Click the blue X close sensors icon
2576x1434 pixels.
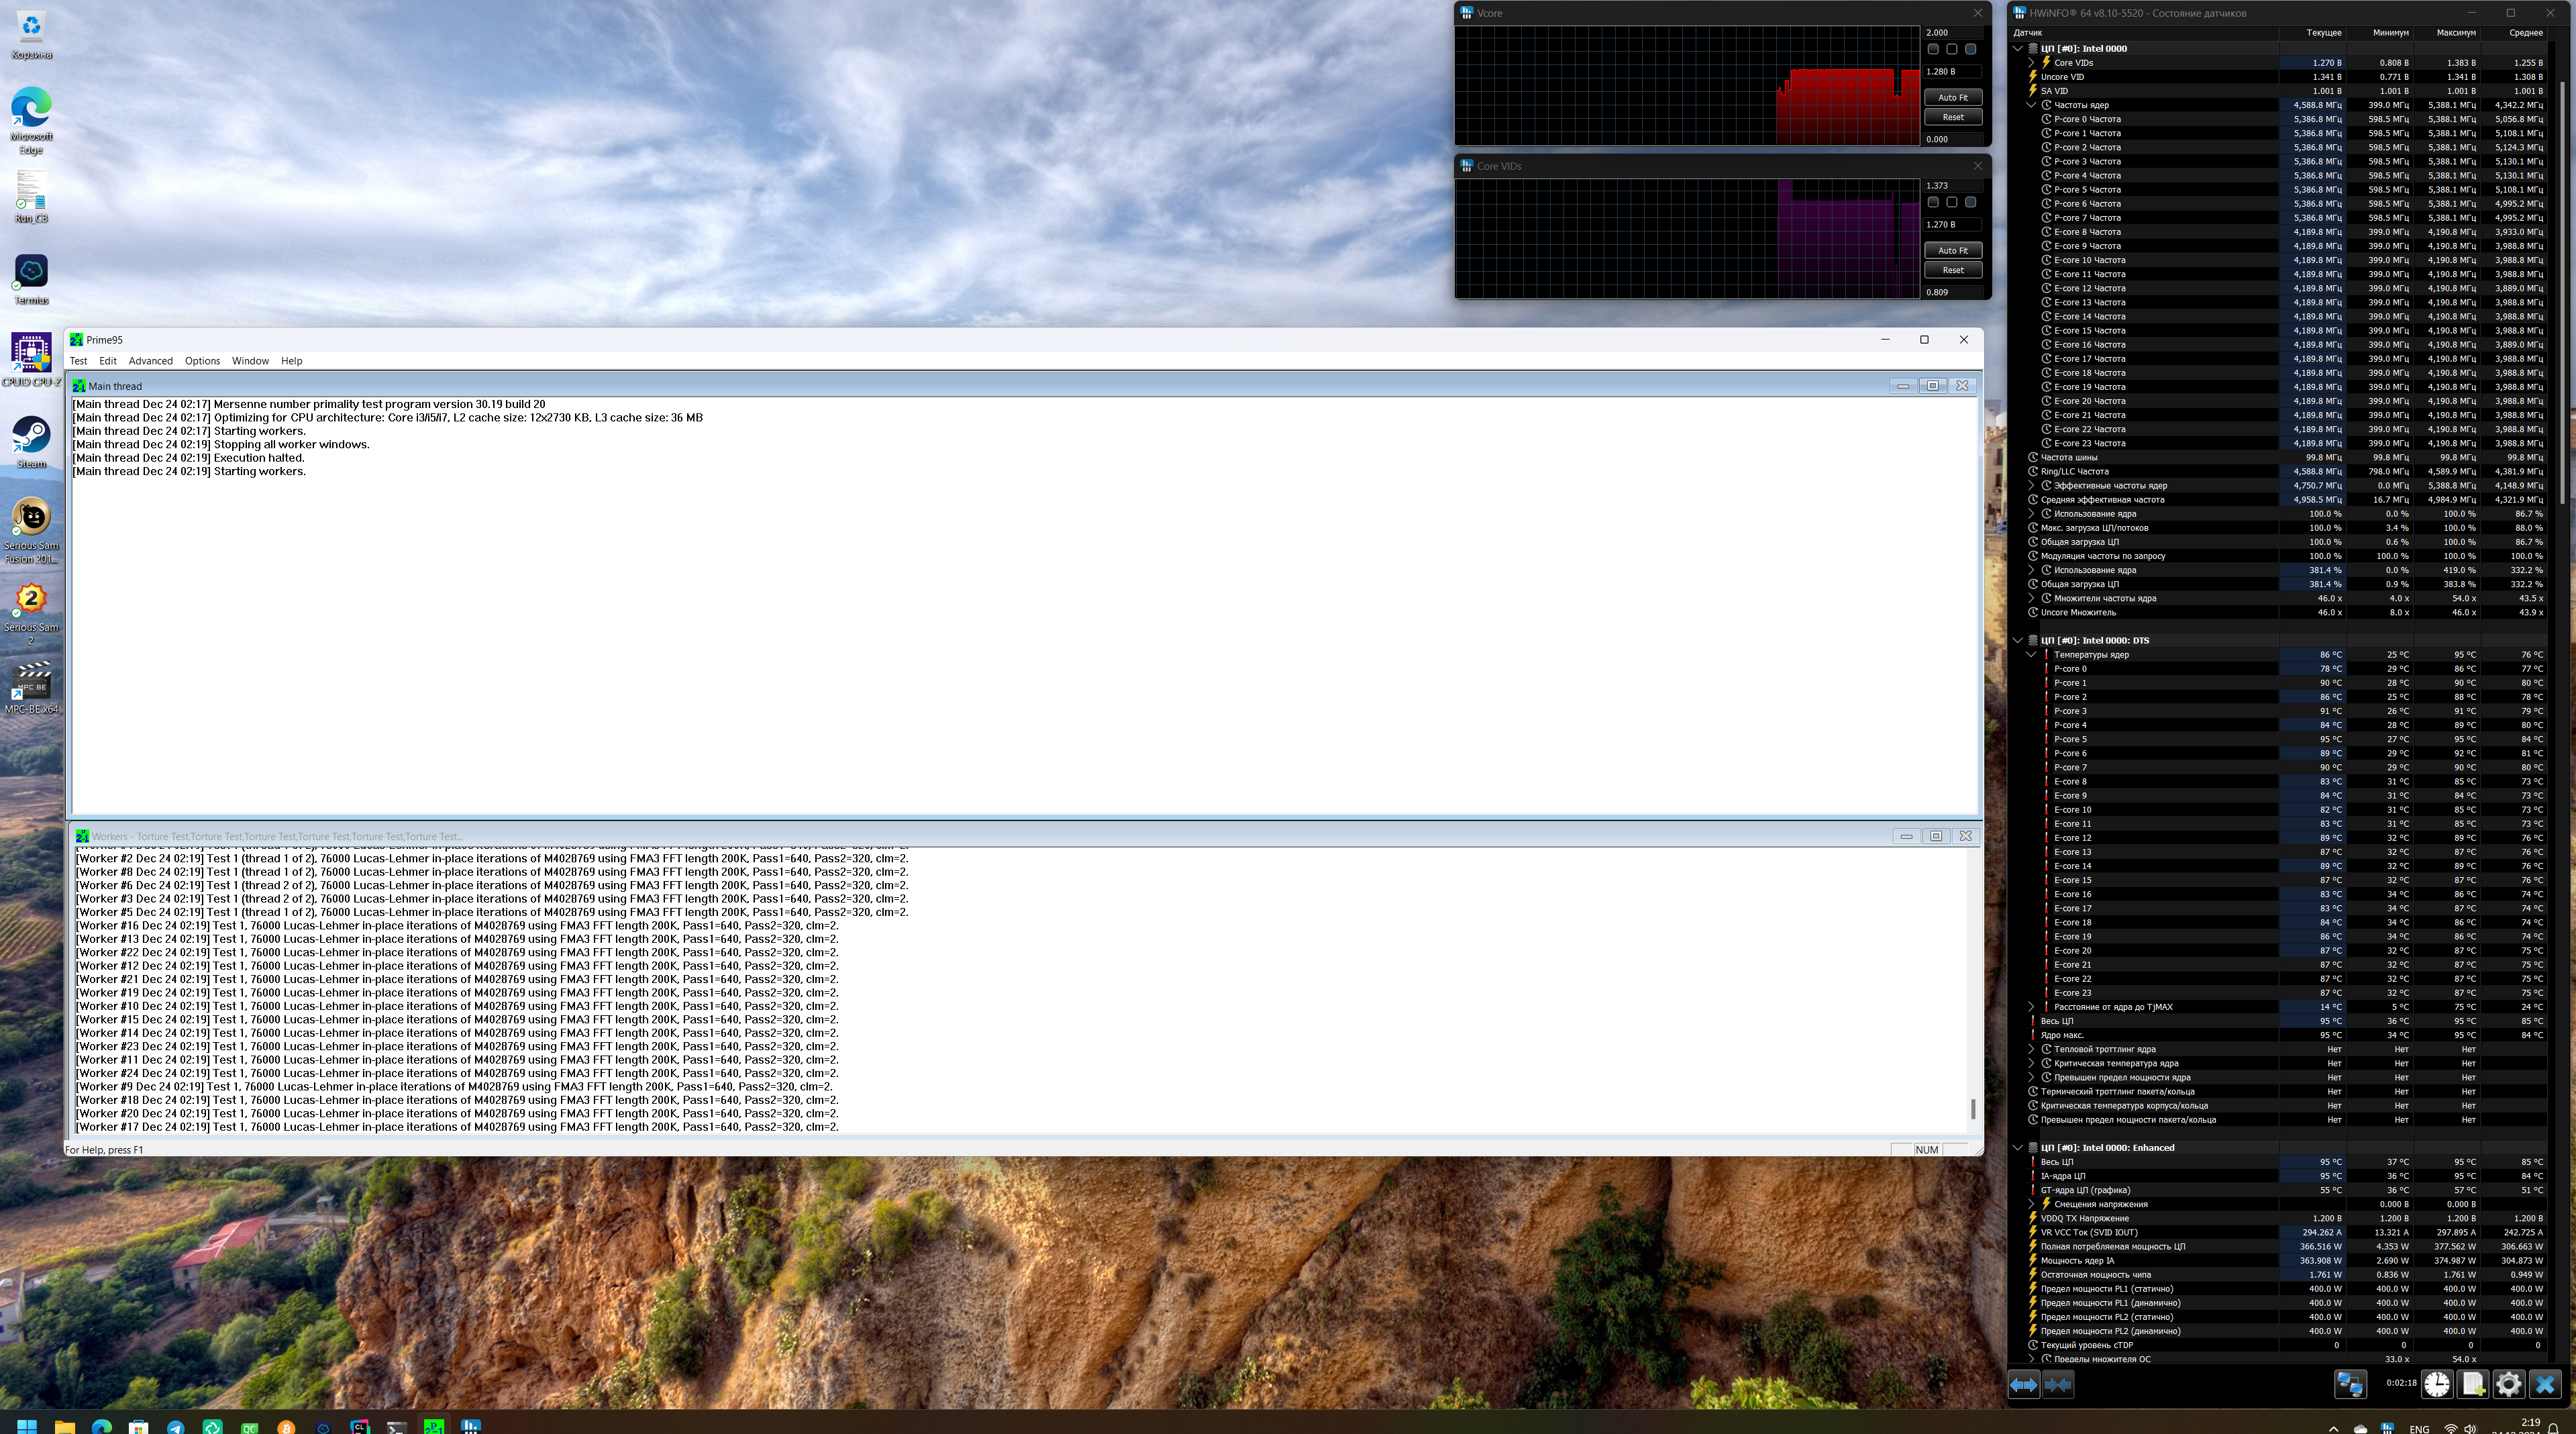[x=2545, y=1385]
